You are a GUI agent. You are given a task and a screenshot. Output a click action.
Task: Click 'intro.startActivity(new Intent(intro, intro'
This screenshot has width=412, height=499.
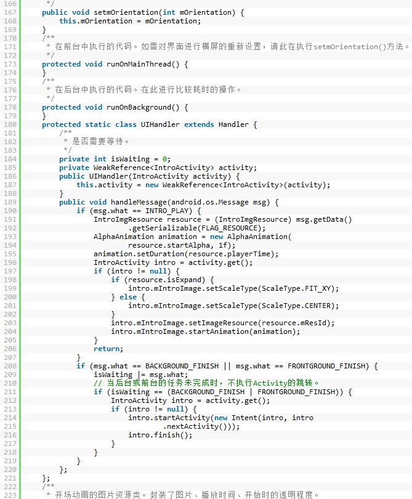pyautogui.click(x=220, y=417)
